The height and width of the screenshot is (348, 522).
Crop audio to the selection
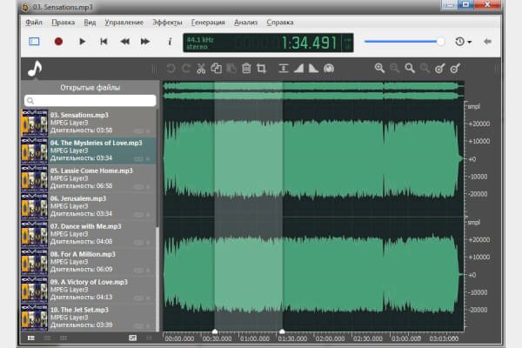[x=261, y=69]
